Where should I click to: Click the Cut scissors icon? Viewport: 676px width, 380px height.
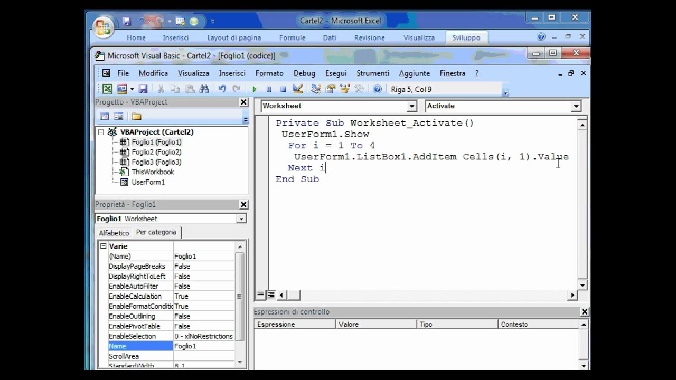tap(161, 89)
